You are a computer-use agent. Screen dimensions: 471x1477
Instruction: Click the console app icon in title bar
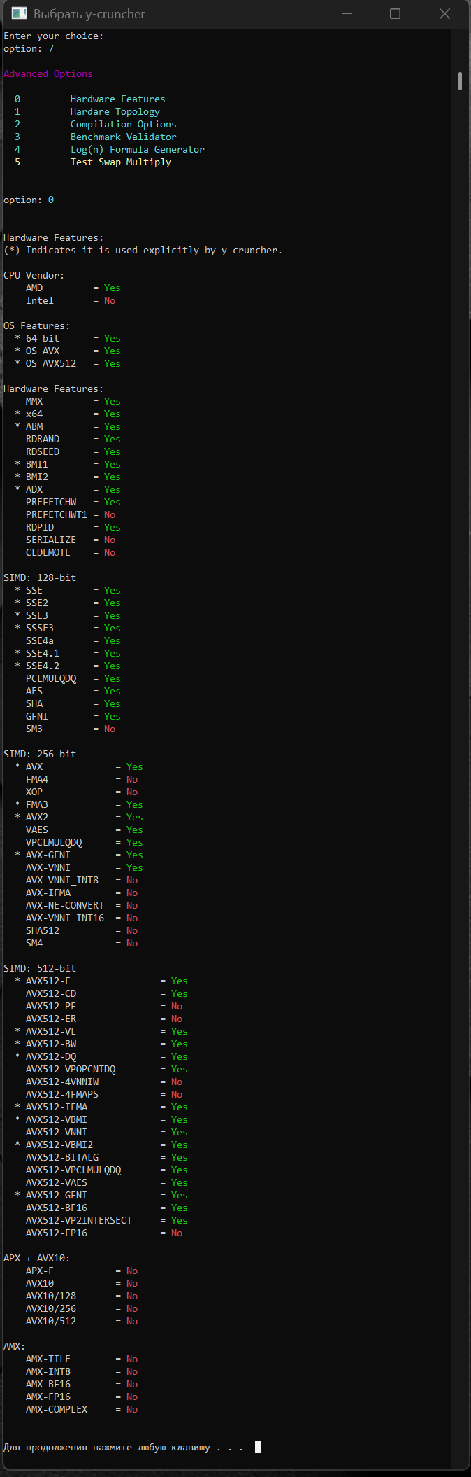pyautogui.click(x=19, y=13)
